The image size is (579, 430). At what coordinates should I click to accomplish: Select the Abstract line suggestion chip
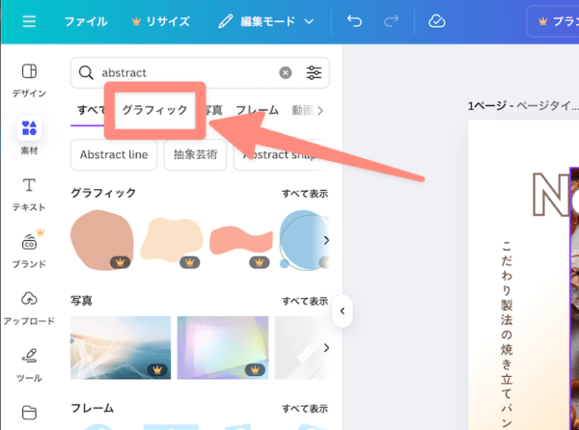pos(114,154)
